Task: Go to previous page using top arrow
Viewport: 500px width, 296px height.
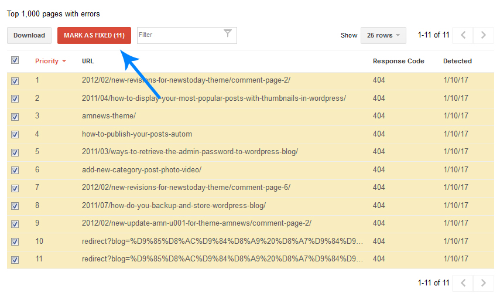Action: (x=463, y=35)
